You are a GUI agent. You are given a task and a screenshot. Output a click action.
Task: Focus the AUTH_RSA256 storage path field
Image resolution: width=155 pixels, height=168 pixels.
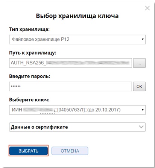tap(70, 63)
